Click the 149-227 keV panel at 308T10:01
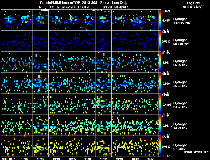Viewport: 210px width, 160px height. [x=9, y=20]
